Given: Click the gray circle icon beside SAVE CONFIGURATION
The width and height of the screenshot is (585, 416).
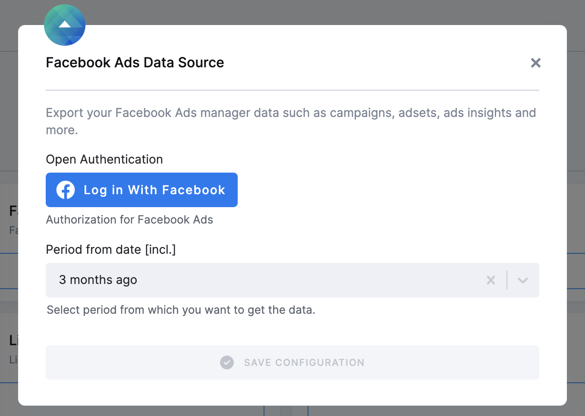Looking at the screenshot, I should [226, 362].
